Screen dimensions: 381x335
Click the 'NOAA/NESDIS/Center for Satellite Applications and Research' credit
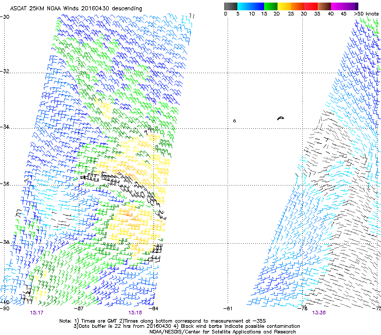click(222, 332)
